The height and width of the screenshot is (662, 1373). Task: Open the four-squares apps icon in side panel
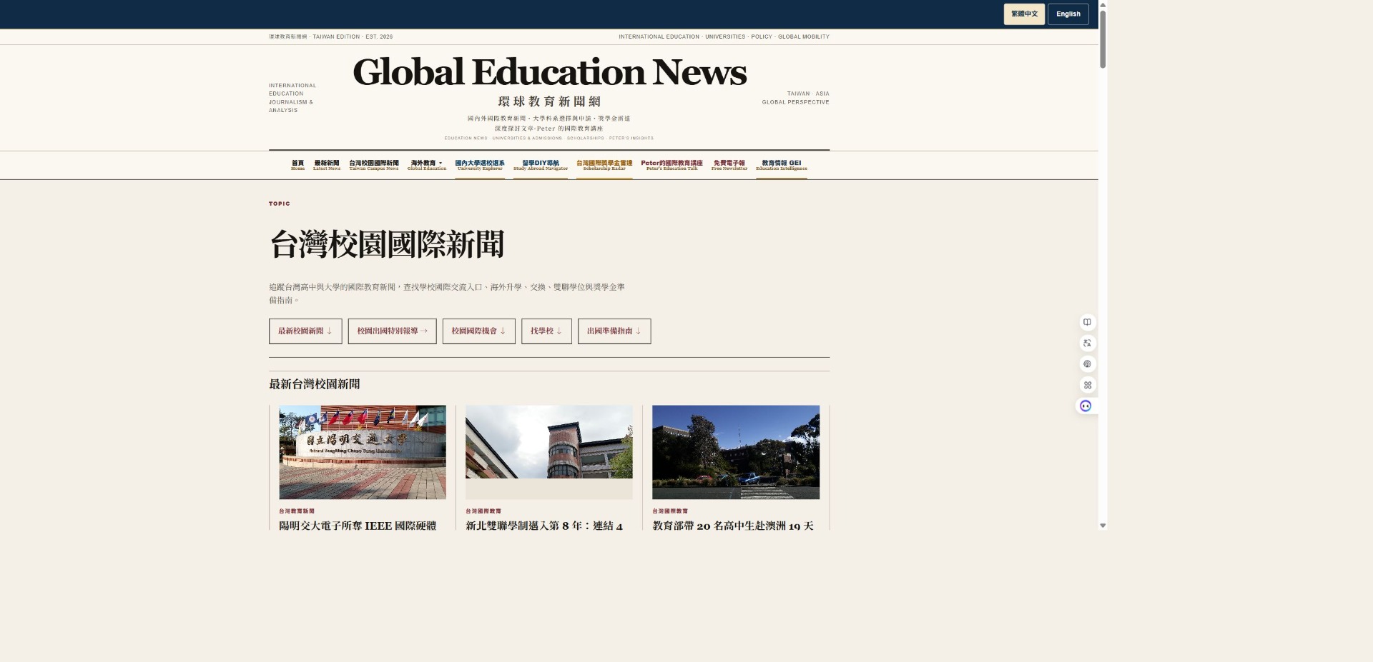click(1087, 385)
